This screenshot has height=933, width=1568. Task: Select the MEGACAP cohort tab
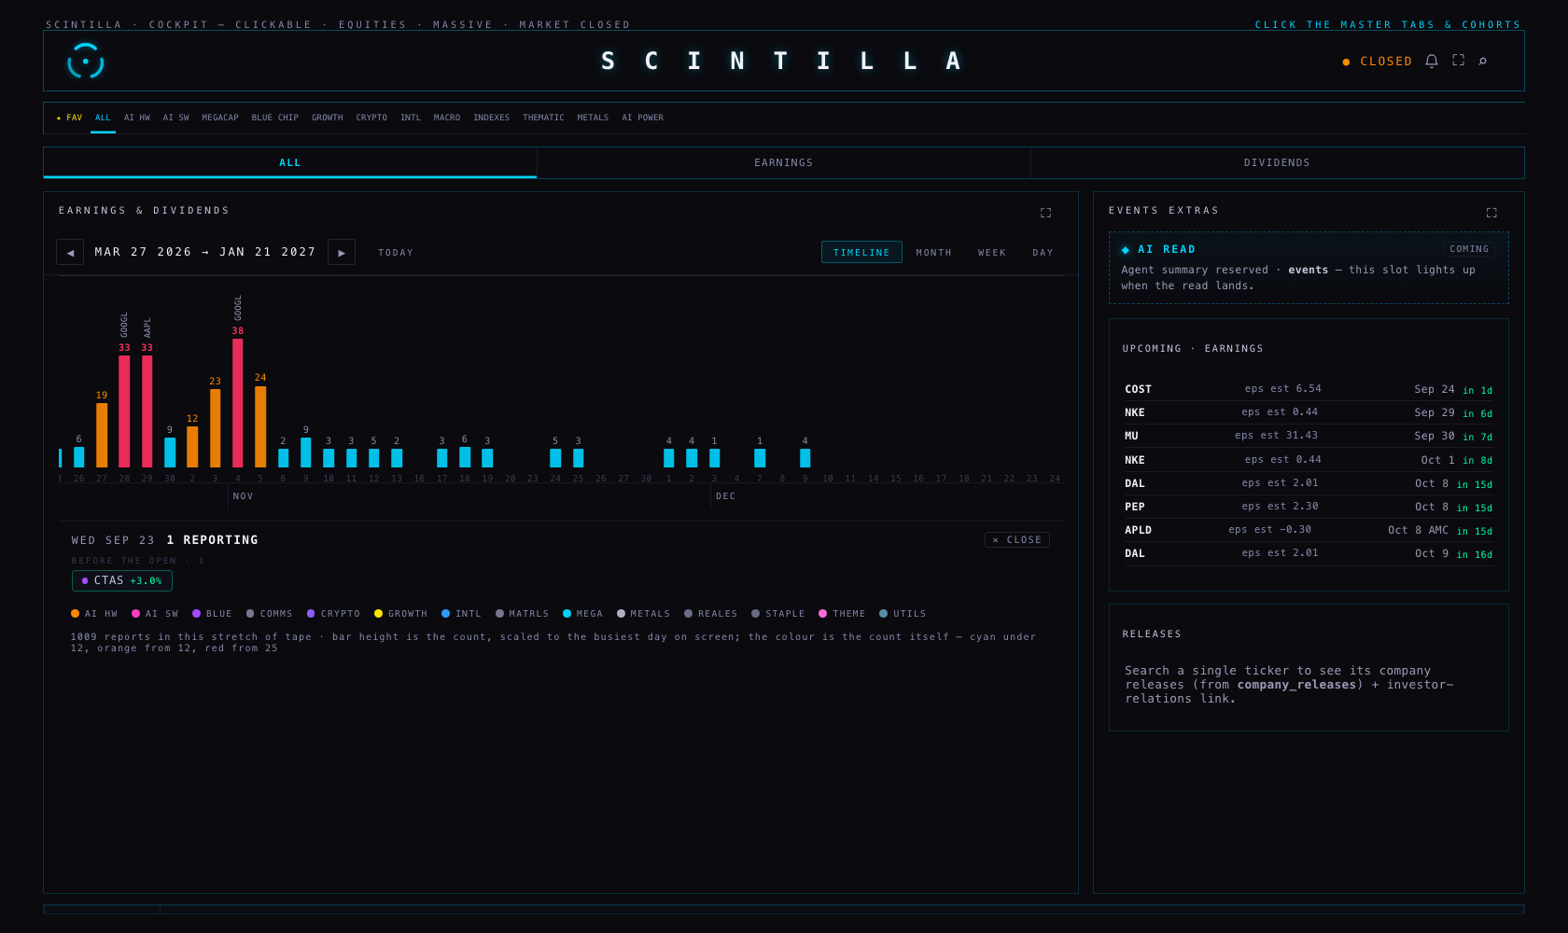[220, 118]
